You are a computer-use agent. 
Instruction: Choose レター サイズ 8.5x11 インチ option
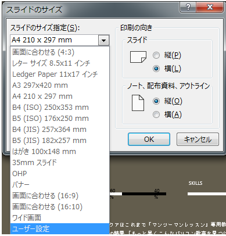coord(60,63)
